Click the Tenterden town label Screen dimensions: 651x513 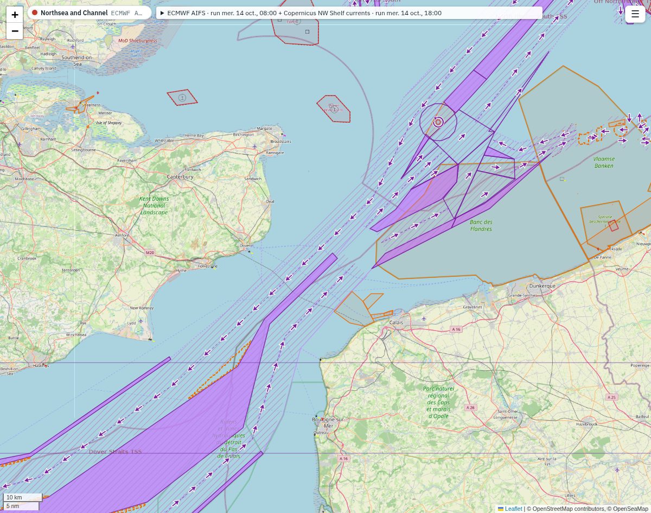(71, 270)
